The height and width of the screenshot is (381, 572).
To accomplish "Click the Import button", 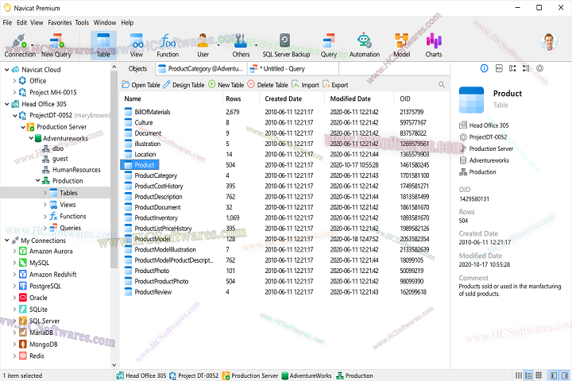I will (305, 85).
